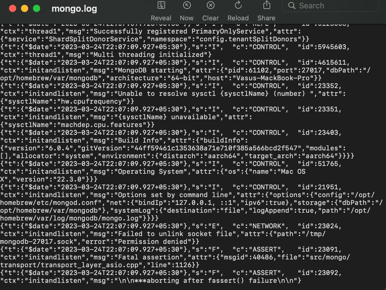Click the mongo.log window title
The width and height of the screenshot is (386, 290).
click(x=74, y=9)
